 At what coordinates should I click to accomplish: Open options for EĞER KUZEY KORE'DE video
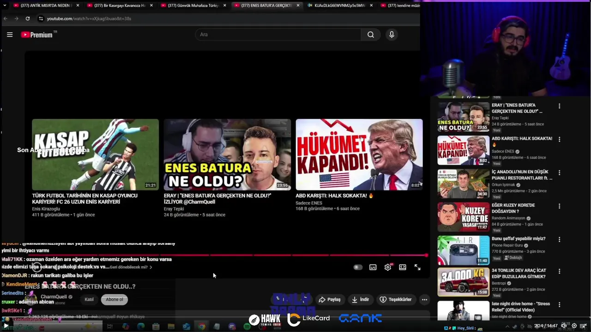559,206
